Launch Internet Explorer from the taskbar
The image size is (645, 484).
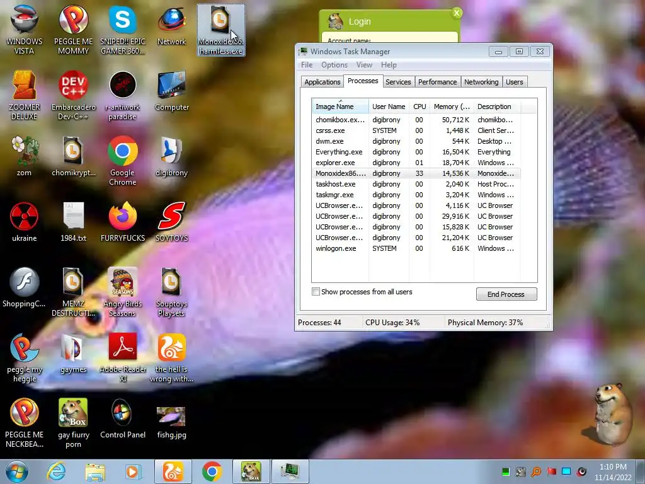(x=56, y=471)
